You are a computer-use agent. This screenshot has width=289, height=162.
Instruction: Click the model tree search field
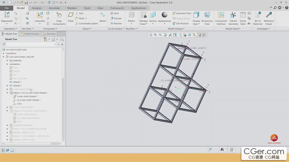click(x=31, y=44)
